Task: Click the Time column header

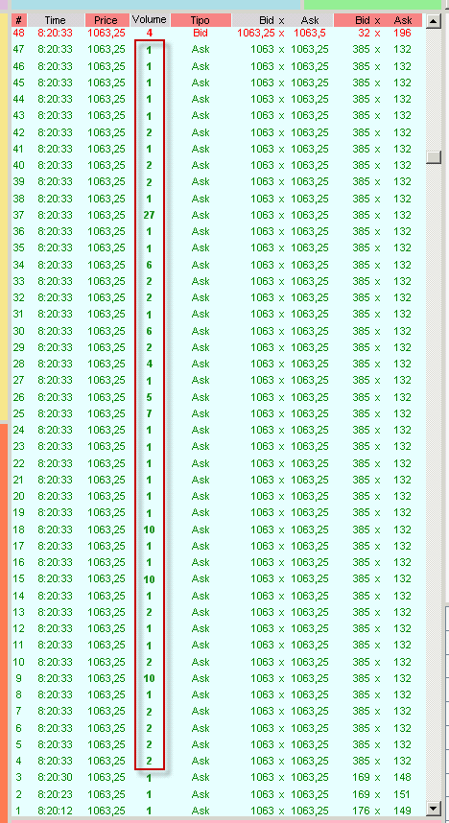Action: (x=55, y=20)
